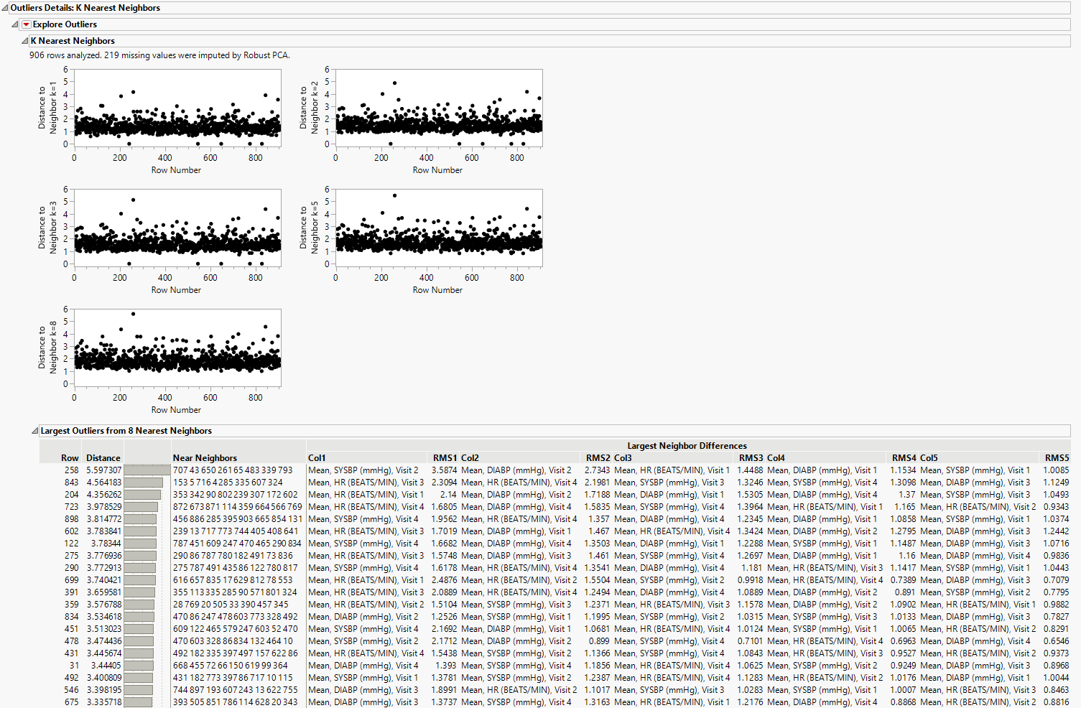
Task: Collapse Largest Outliers from 8 Nearest Neighbors
Action: point(34,431)
